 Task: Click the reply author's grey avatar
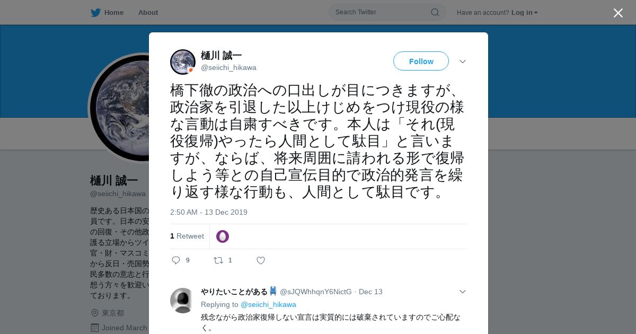pyautogui.click(x=183, y=301)
